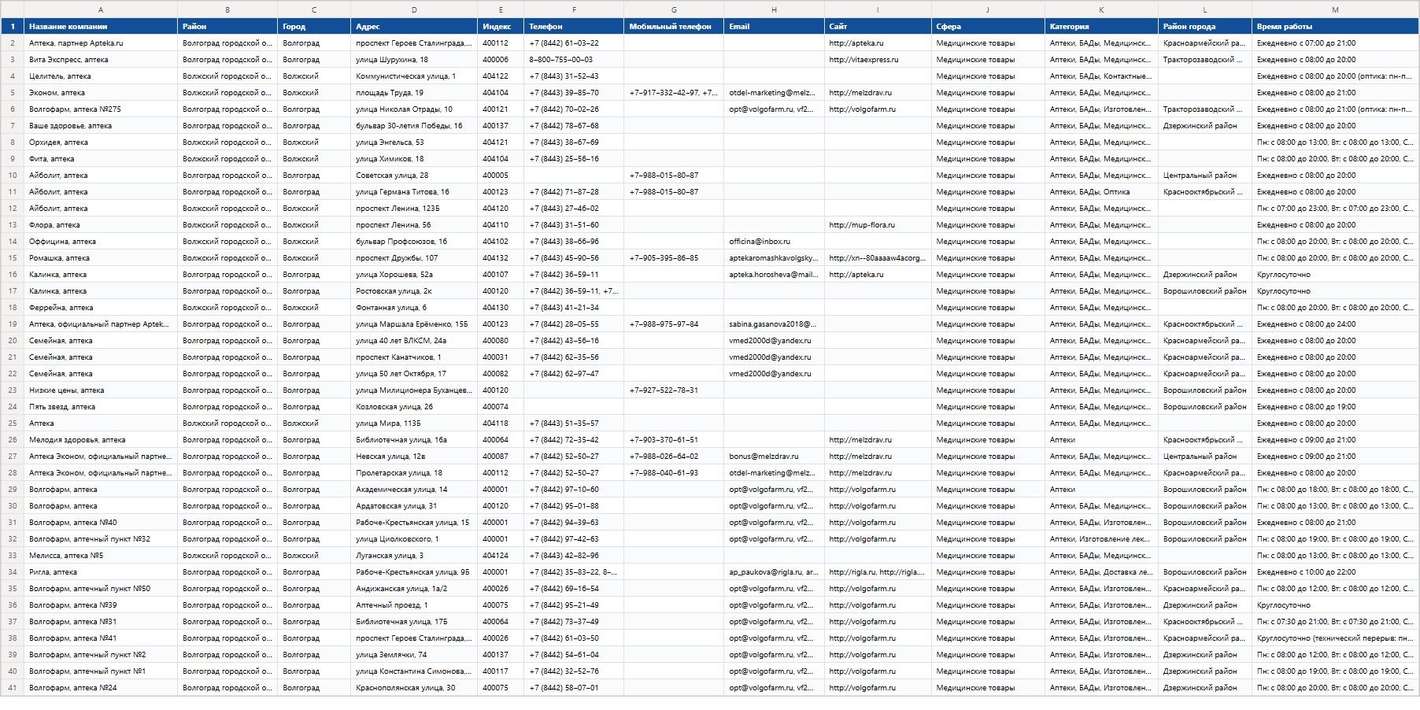This screenshot has width=1420, height=710.
Task: Click address 'бульвар 30-летия Победы, 16'
Action: click(x=414, y=126)
